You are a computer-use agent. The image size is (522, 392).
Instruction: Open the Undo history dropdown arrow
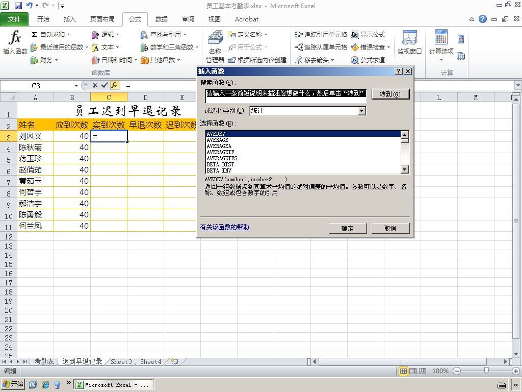[37, 5]
